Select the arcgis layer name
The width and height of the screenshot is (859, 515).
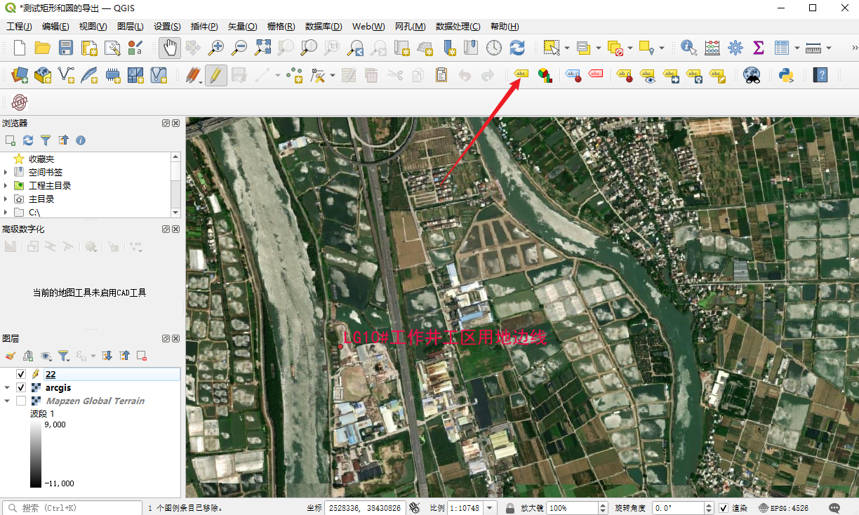coord(58,388)
